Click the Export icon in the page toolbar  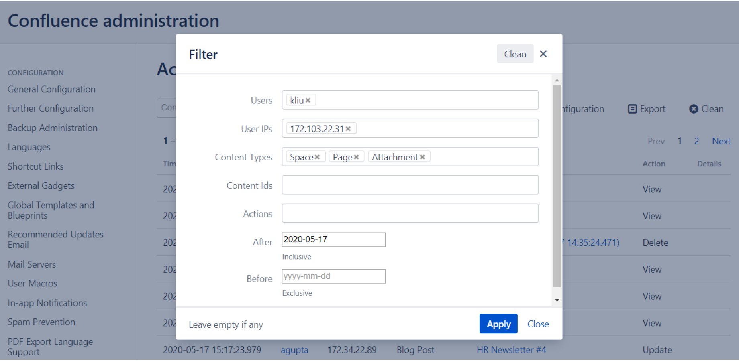(x=632, y=109)
